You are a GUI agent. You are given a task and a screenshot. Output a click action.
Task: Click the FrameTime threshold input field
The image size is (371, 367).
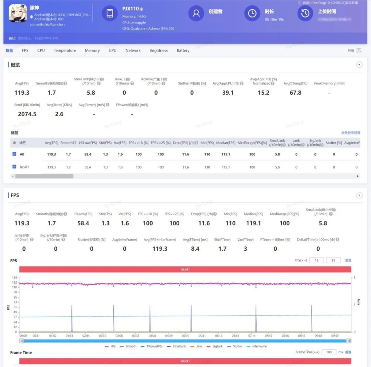tap(329, 352)
